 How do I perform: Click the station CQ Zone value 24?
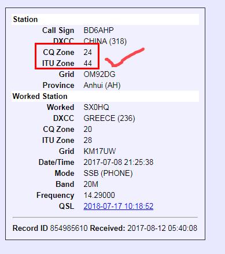(x=88, y=52)
